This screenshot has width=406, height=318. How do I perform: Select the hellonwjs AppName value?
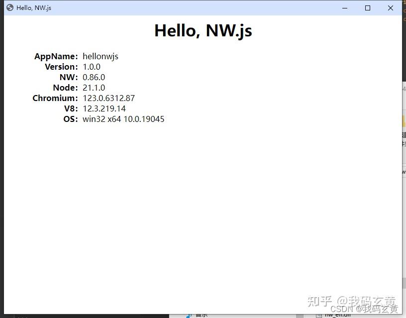click(101, 56)
